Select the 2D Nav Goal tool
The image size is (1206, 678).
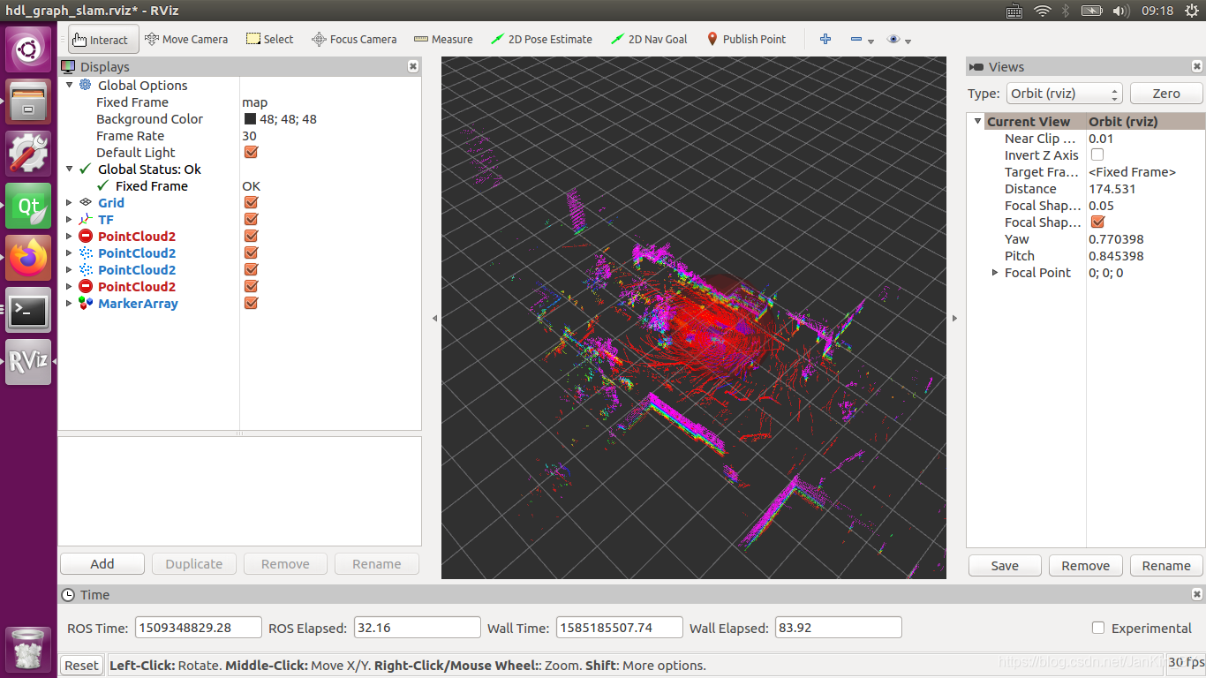click(649, 39)
